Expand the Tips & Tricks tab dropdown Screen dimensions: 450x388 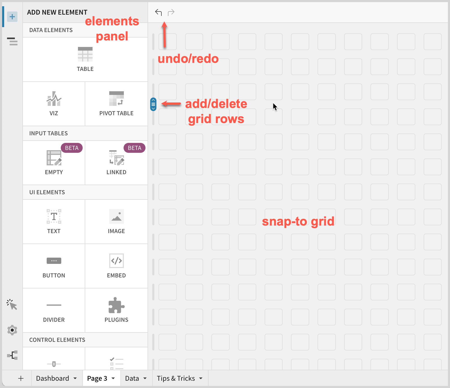pos(201,378)
